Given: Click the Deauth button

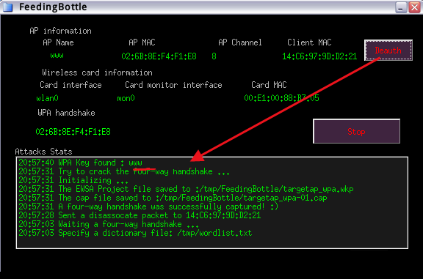Looking at the screenshot, I should (x=388, y=51).
